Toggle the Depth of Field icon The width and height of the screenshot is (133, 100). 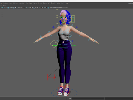click(x=25, y=7)
